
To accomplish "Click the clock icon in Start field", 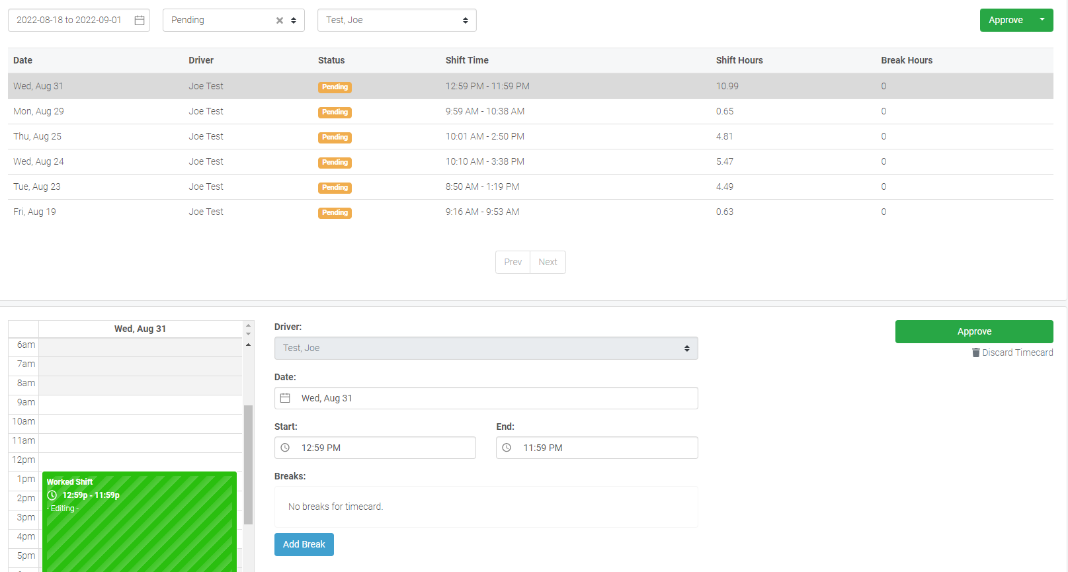I will point(285,448).
